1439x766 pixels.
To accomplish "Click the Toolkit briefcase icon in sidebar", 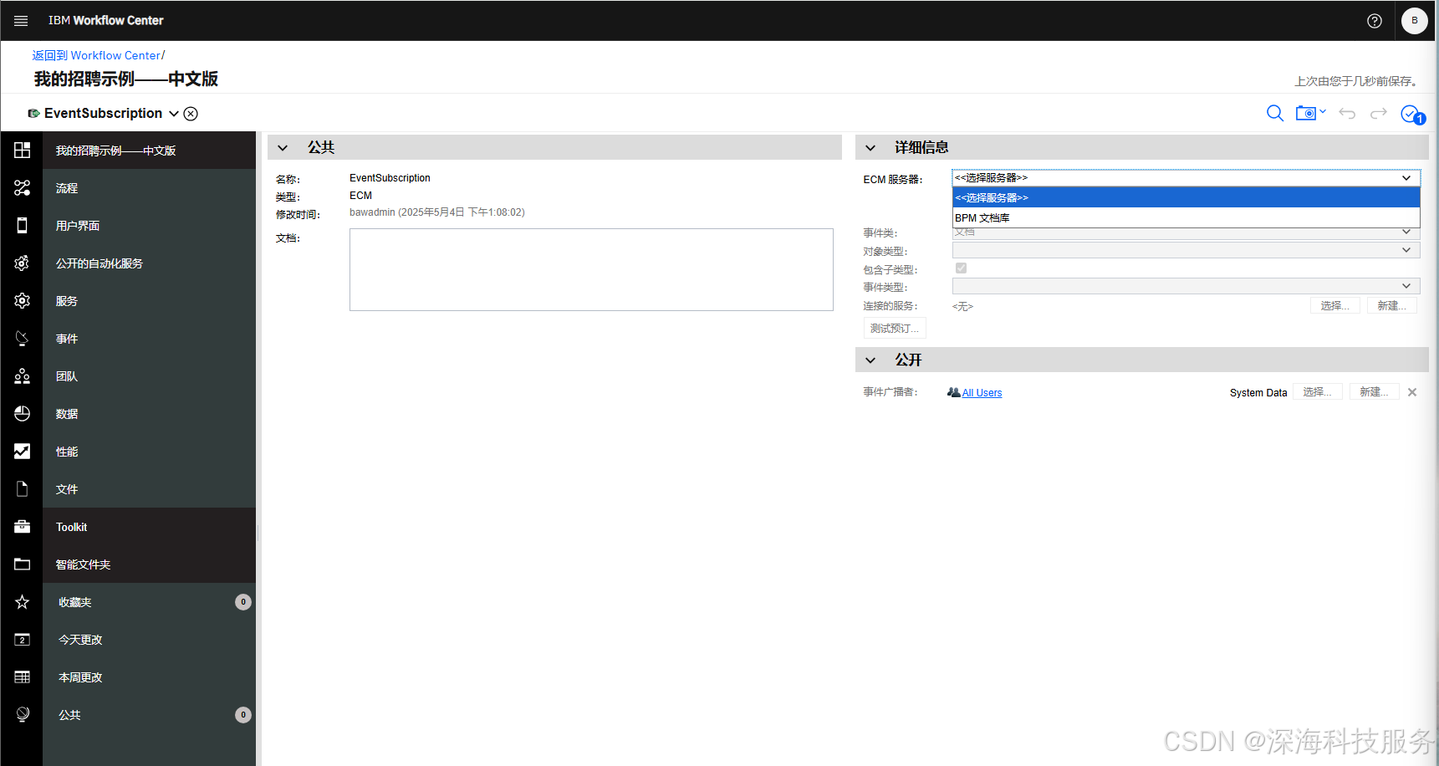I will pos(22,527).
